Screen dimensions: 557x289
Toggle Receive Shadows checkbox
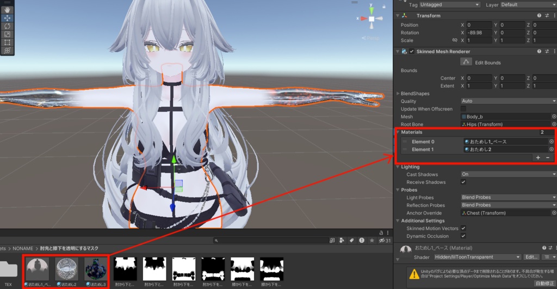click(463, 182)
